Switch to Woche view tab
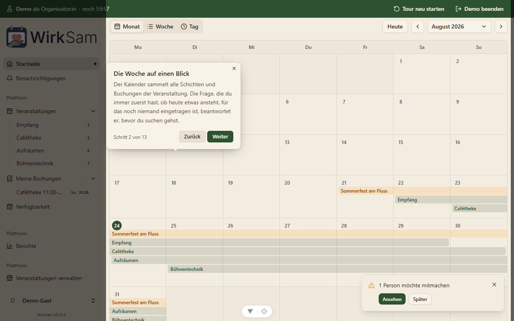 coord(160,26)
